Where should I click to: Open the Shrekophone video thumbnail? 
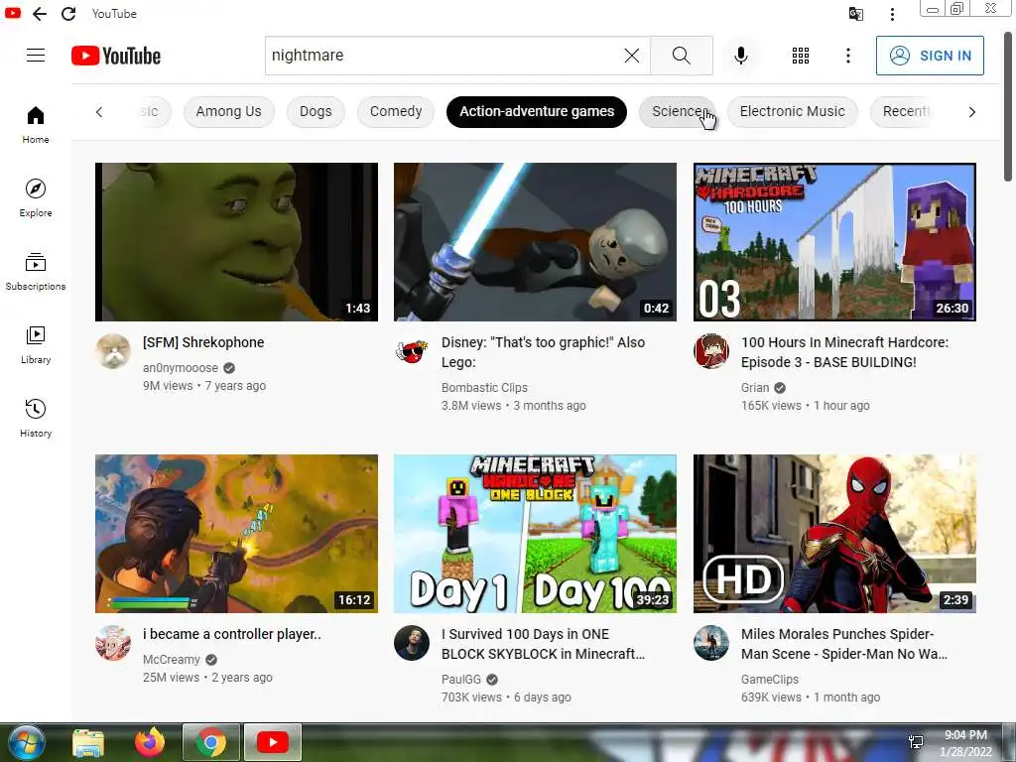click(x=236, y=242)
